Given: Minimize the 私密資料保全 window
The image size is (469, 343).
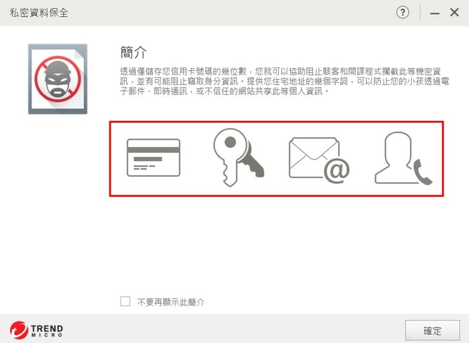Looking at the screenshot, I should pyautogui.click(x=435, y=13).
